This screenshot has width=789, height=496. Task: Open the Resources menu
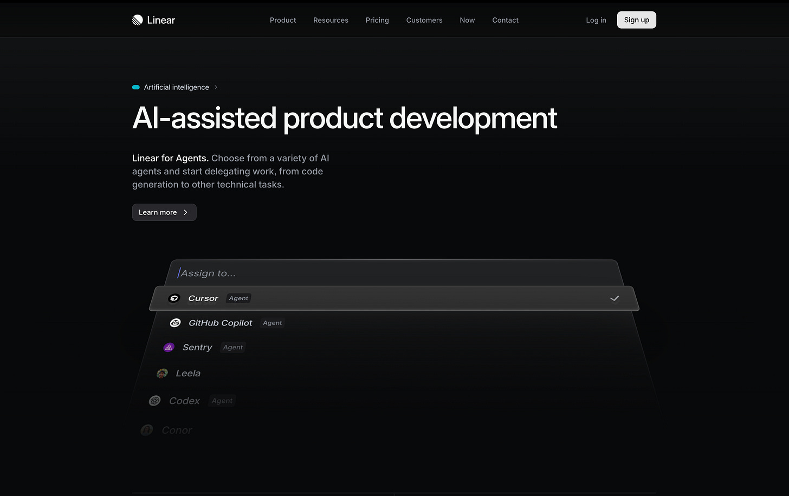331,20
